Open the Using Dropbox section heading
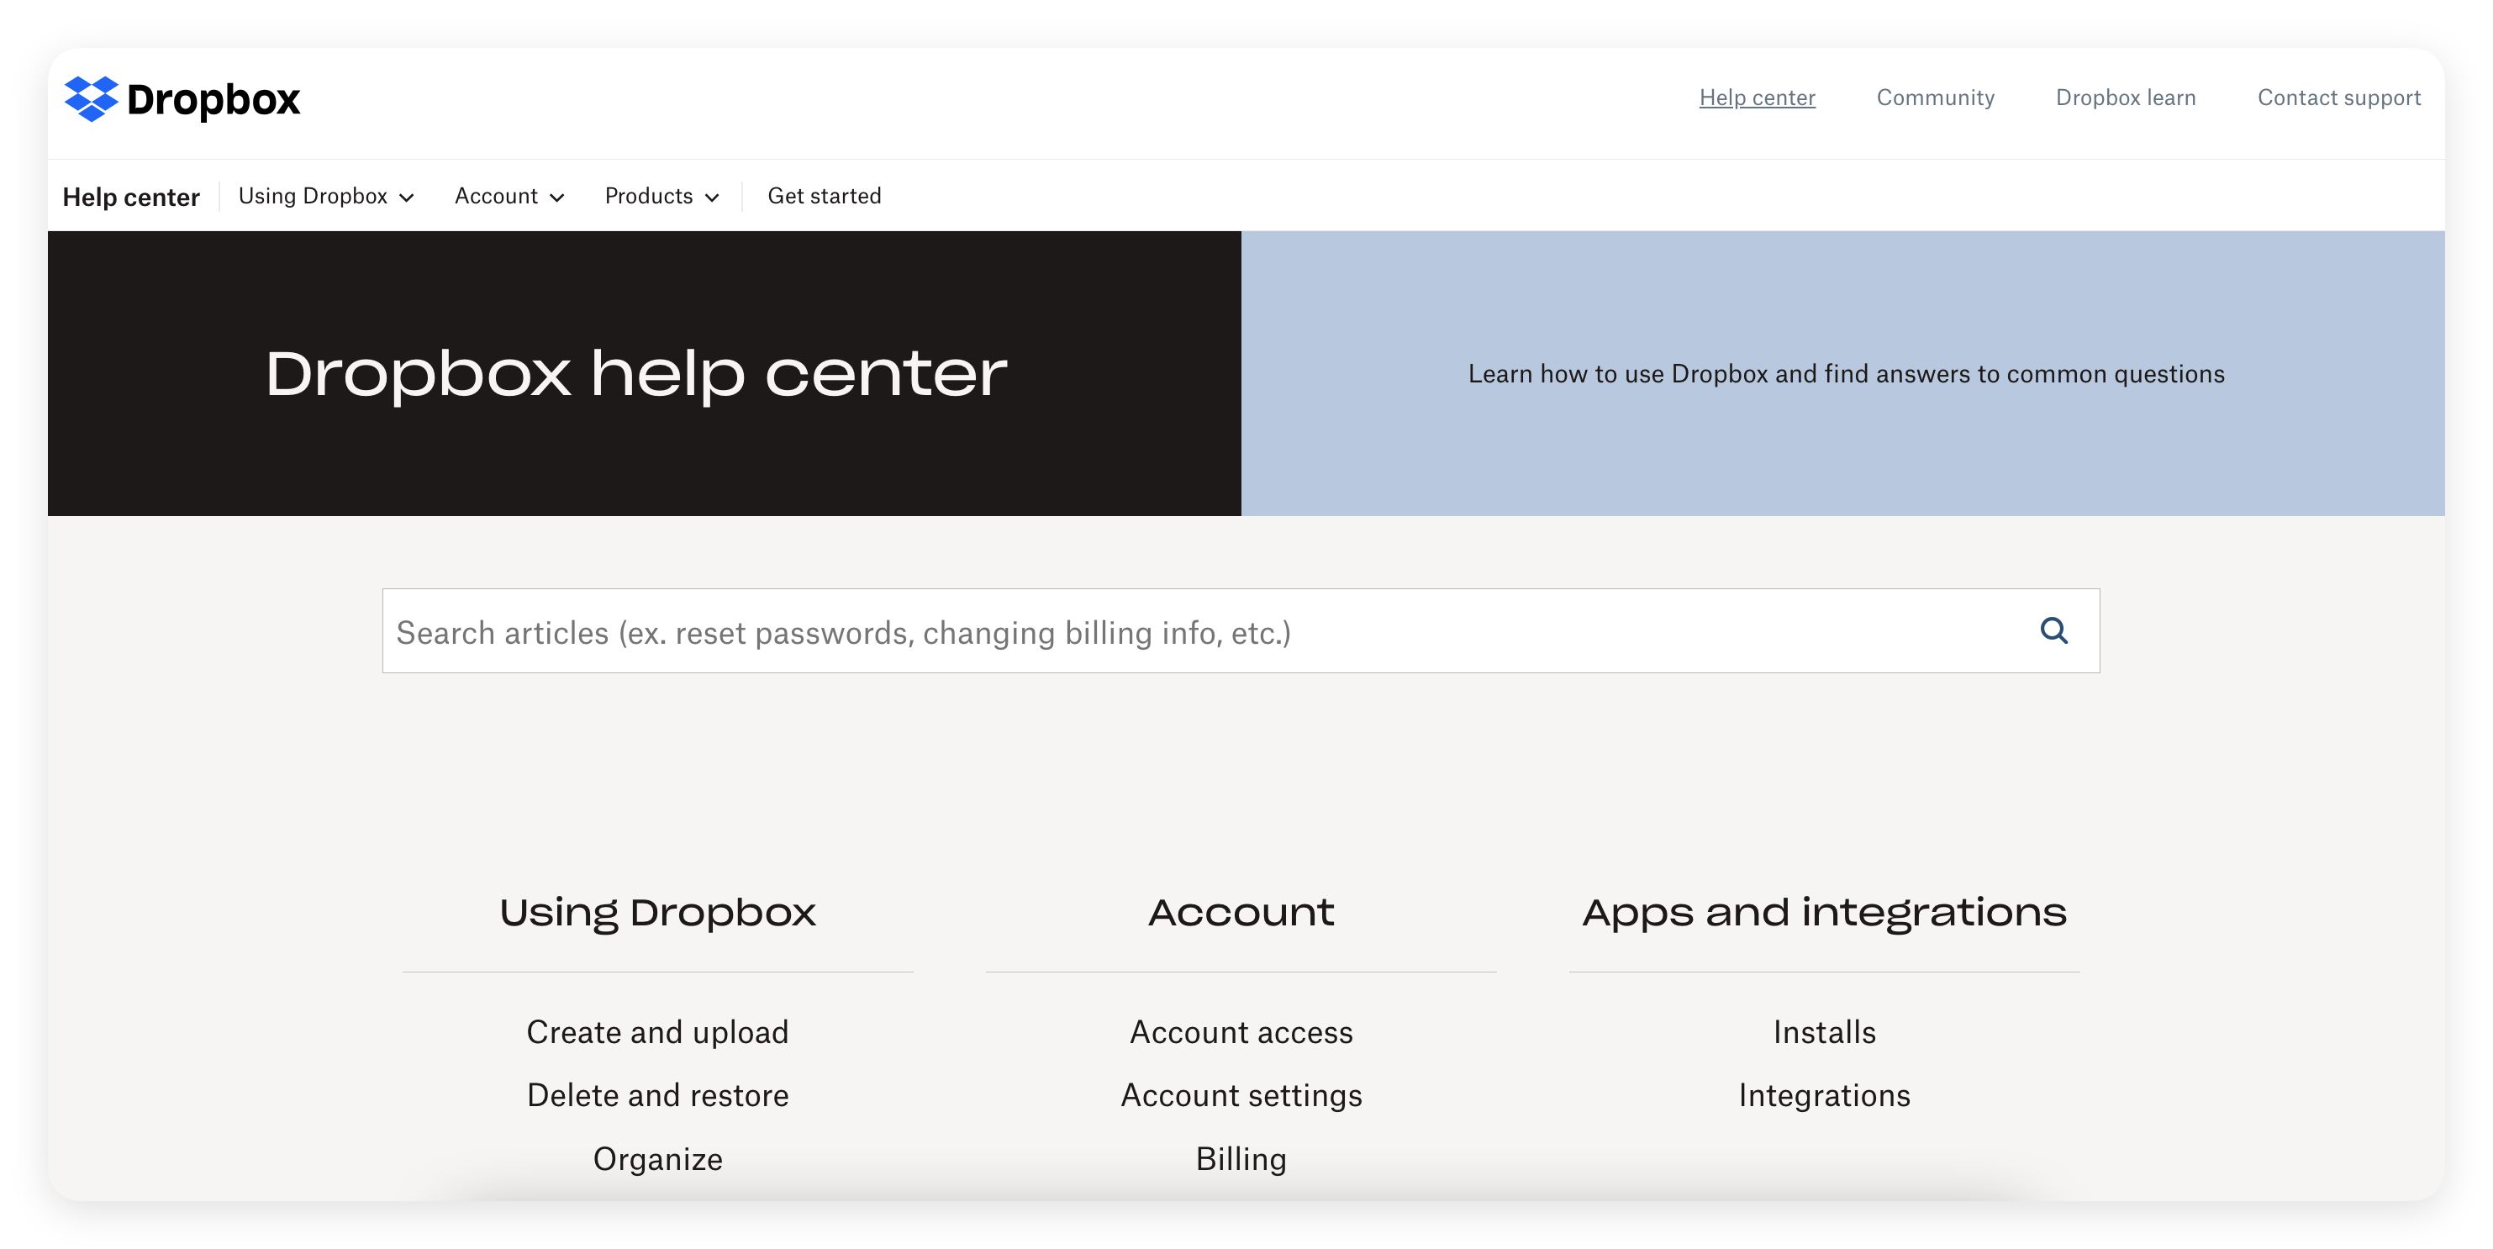Screen dimensions: 2493x1249 [658, 912]
